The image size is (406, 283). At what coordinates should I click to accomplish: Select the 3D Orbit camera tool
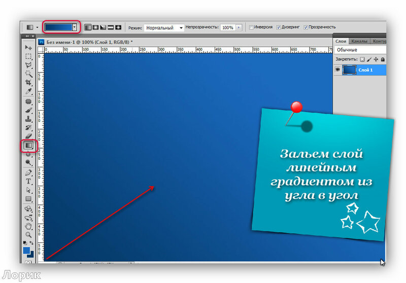28,218
